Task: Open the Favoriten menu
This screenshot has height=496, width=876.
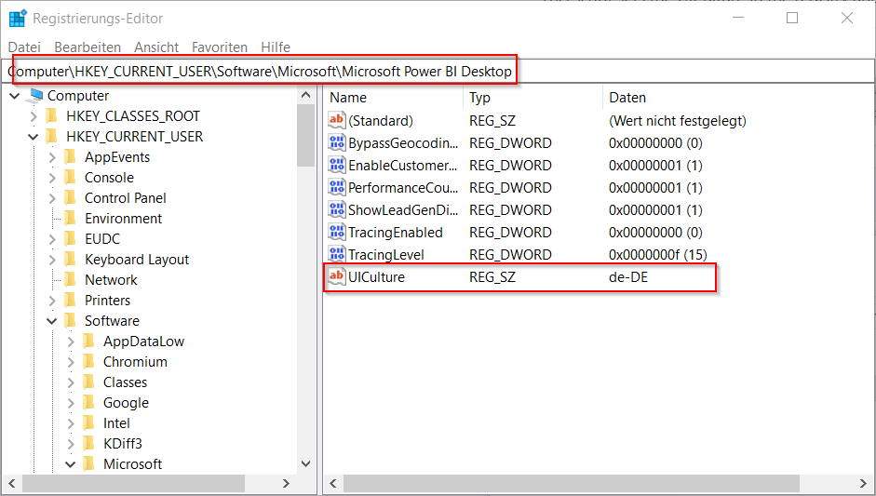Action: click(x=220, y=47)
